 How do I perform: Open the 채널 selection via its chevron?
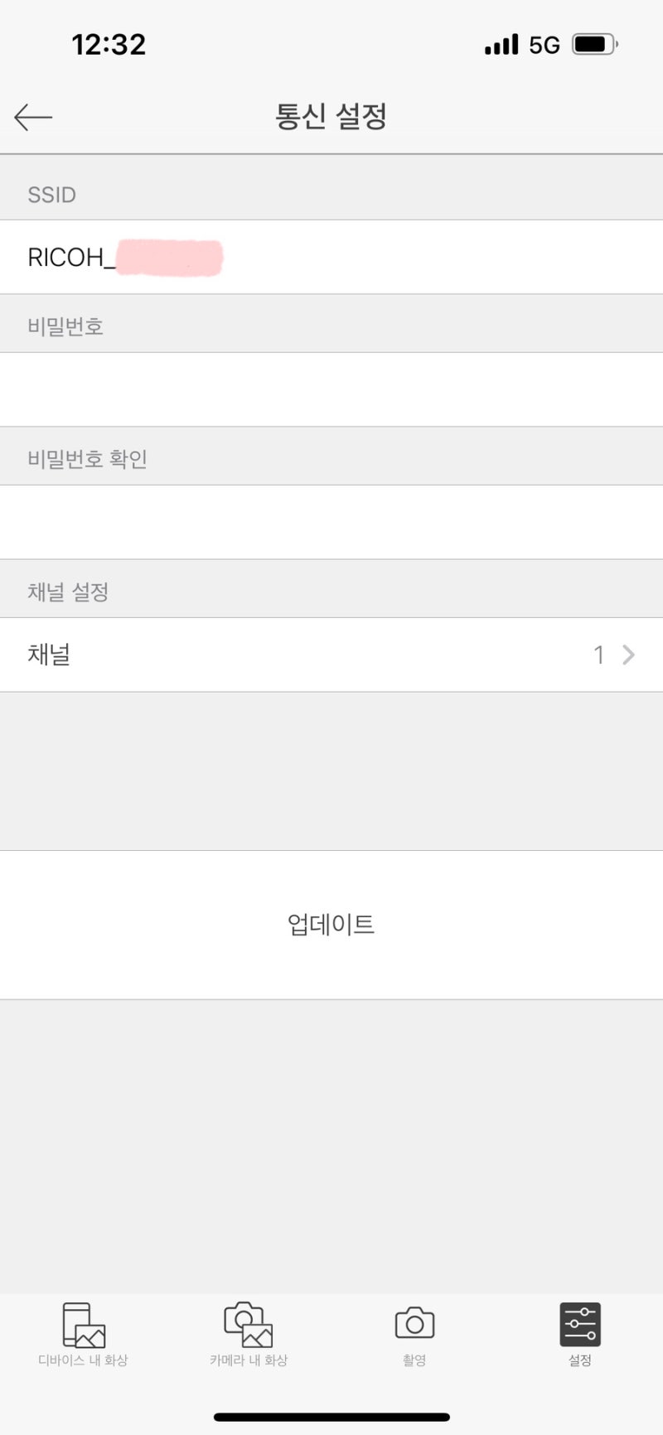coord(627,655)
